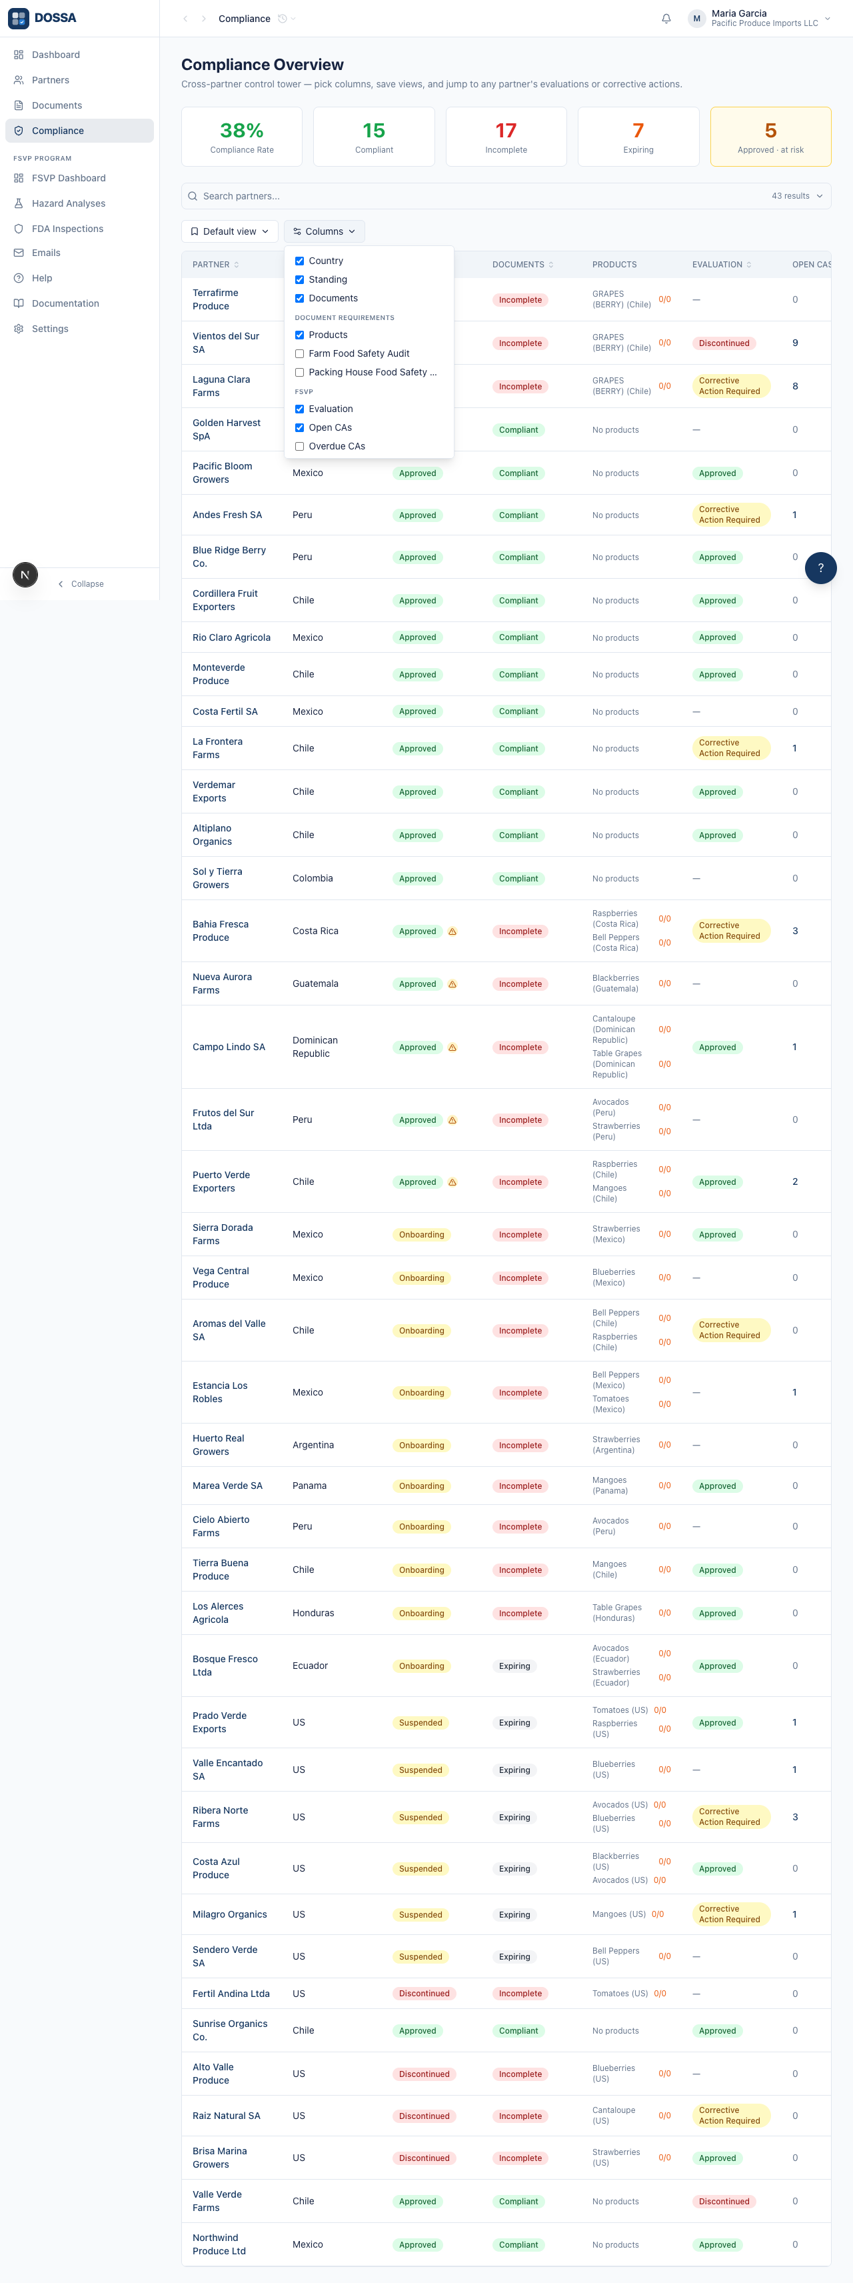Screen dimensions: 853x2283
Task: Open Emails envelope icon
Action: [x=19, y=253]
